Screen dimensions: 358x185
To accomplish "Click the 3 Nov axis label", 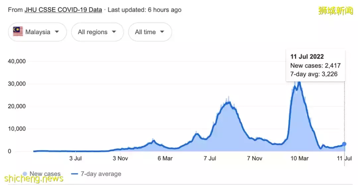I will pyautogui.click(x=120, y=158).
